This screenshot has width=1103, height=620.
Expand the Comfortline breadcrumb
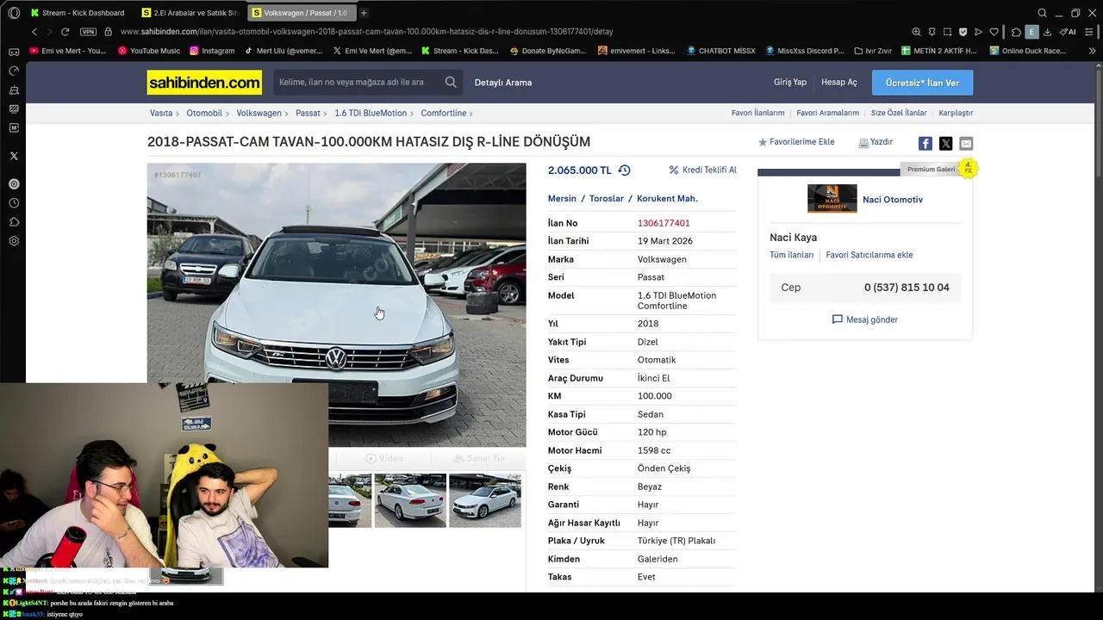tap(444, 113)
